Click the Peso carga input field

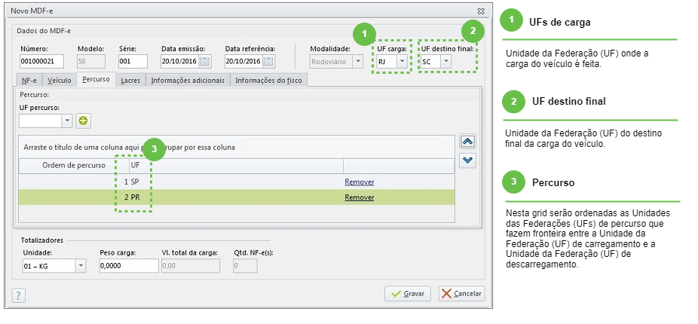click(x=129, y=266)
